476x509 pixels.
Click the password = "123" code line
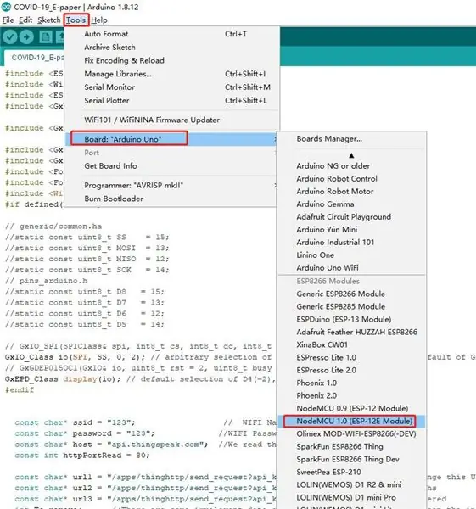(84, 433)
